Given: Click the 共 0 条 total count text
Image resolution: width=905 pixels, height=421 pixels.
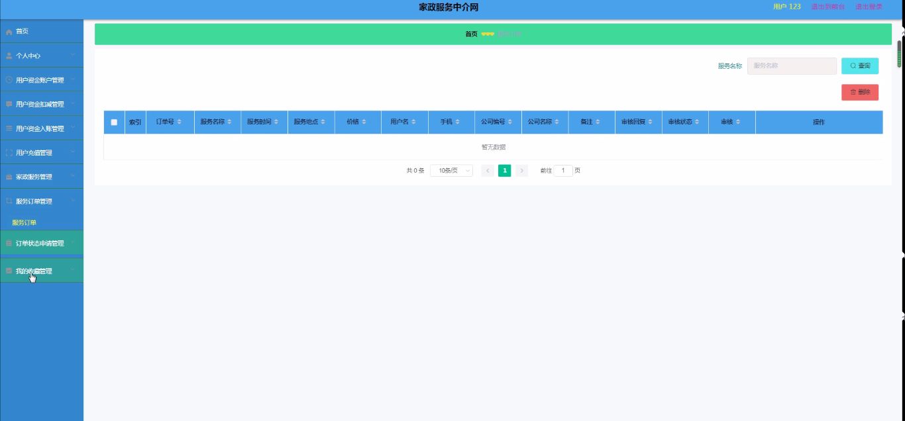Looking at the screenshot, I should 415,171.
